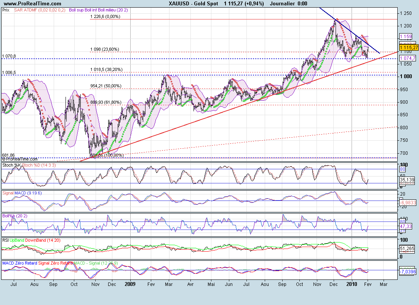Select the -6,9833 MACD value tag
This screenshot has width=419, height=305.
point(408,203)
